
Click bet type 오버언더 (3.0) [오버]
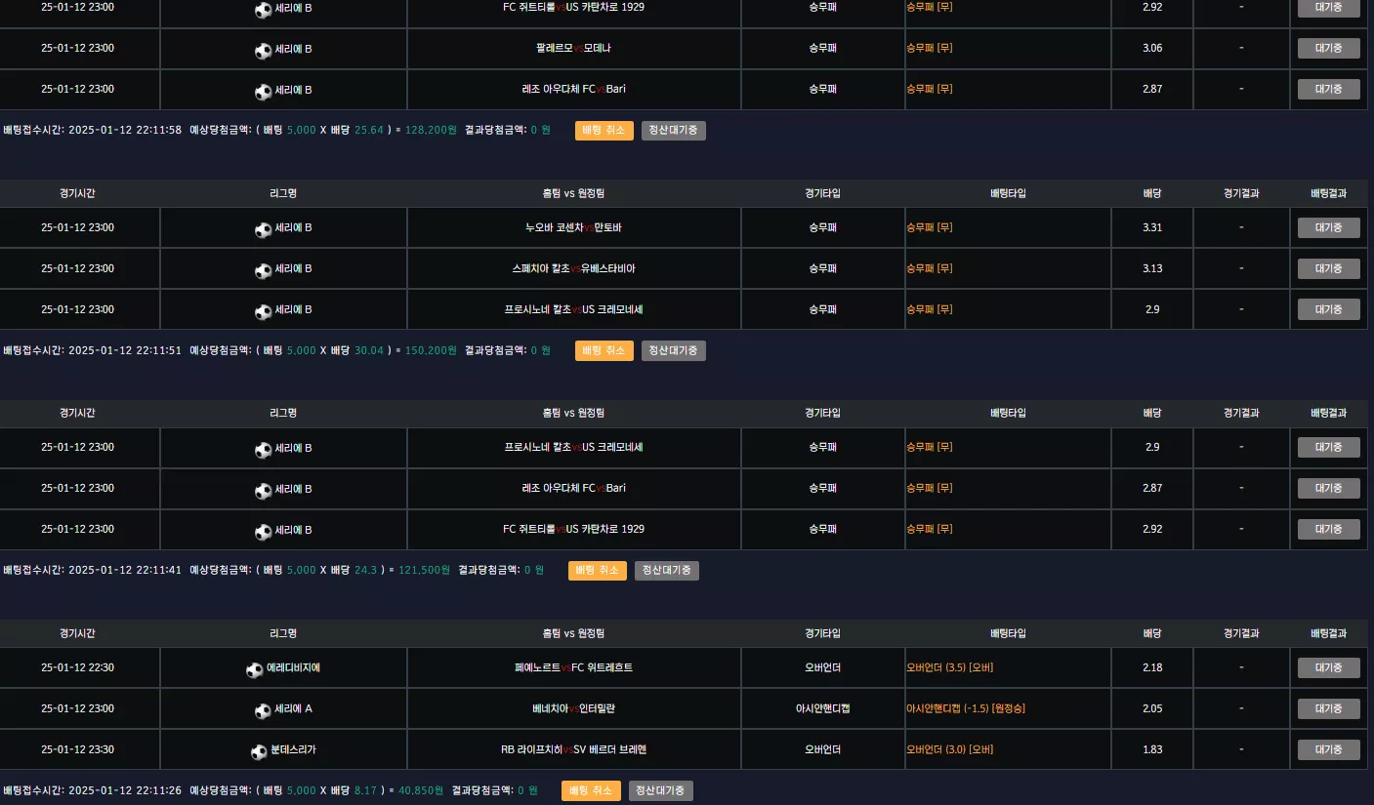(950, 749)
